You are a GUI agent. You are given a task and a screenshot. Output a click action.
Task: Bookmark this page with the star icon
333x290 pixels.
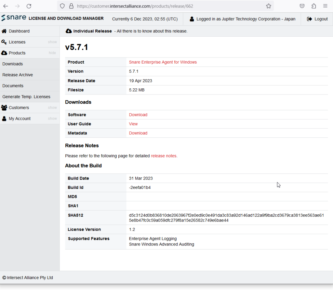click(x=269, y=6)
